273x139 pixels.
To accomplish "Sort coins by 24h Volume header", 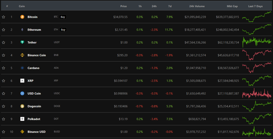I will coord(198,6).
